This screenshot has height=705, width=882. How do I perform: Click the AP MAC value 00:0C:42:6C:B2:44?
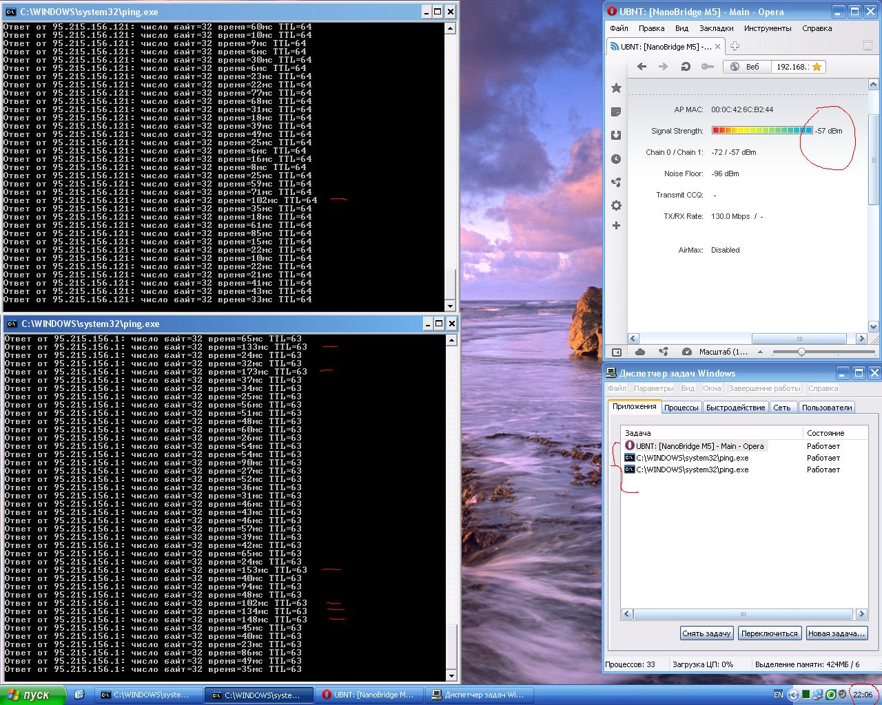[742, 109]
